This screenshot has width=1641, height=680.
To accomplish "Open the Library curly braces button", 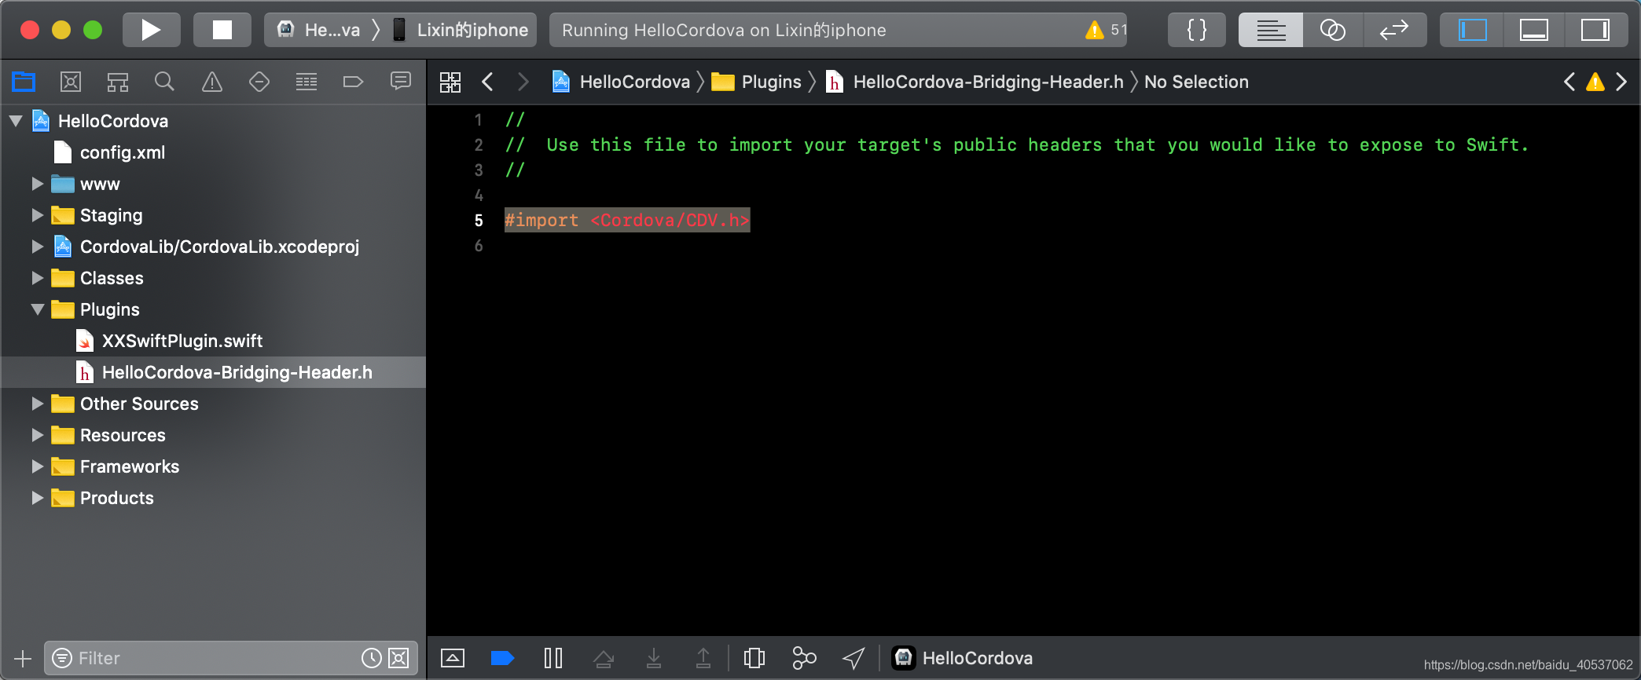I will point(1197,30).
